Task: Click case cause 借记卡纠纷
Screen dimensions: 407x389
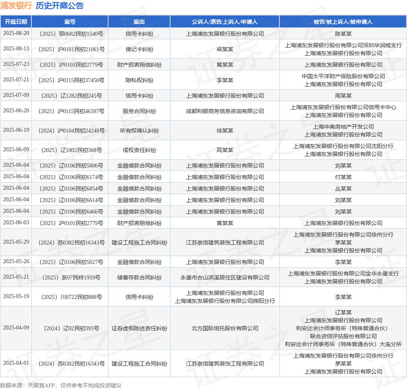Action: click(x=140, y=49)
